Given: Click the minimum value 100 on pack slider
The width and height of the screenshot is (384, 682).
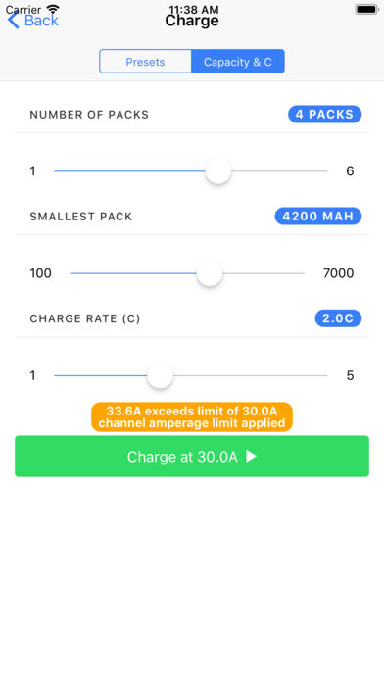Looking at the screenshot, I should click(x=40, y=273).
